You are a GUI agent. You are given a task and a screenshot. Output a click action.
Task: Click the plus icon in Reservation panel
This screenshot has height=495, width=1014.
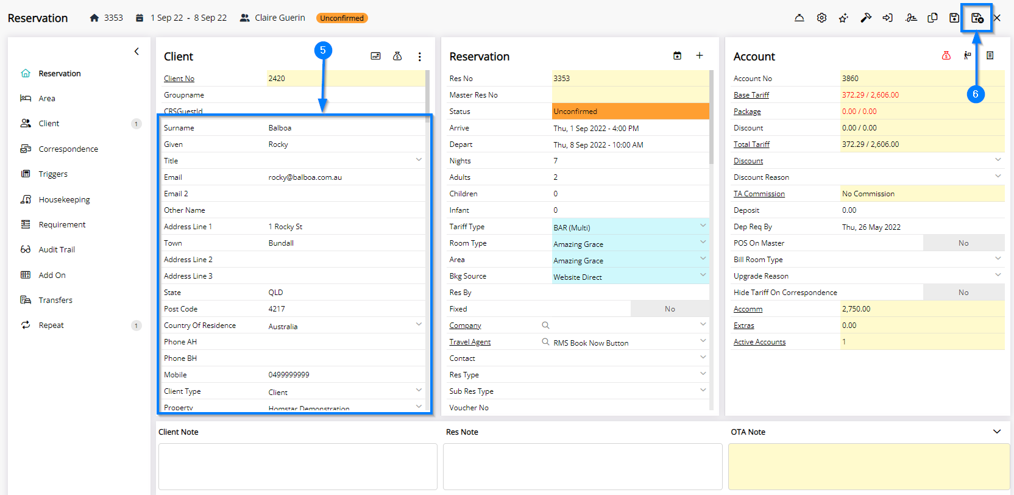(x=700, y=56)
